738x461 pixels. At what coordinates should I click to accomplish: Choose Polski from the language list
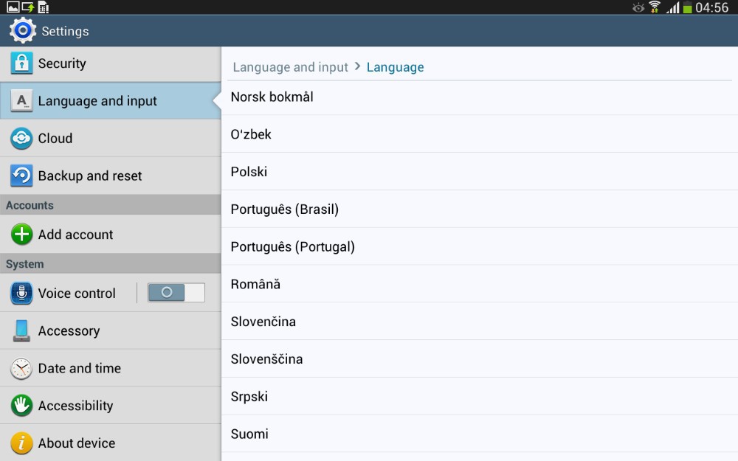pos(249,172)
